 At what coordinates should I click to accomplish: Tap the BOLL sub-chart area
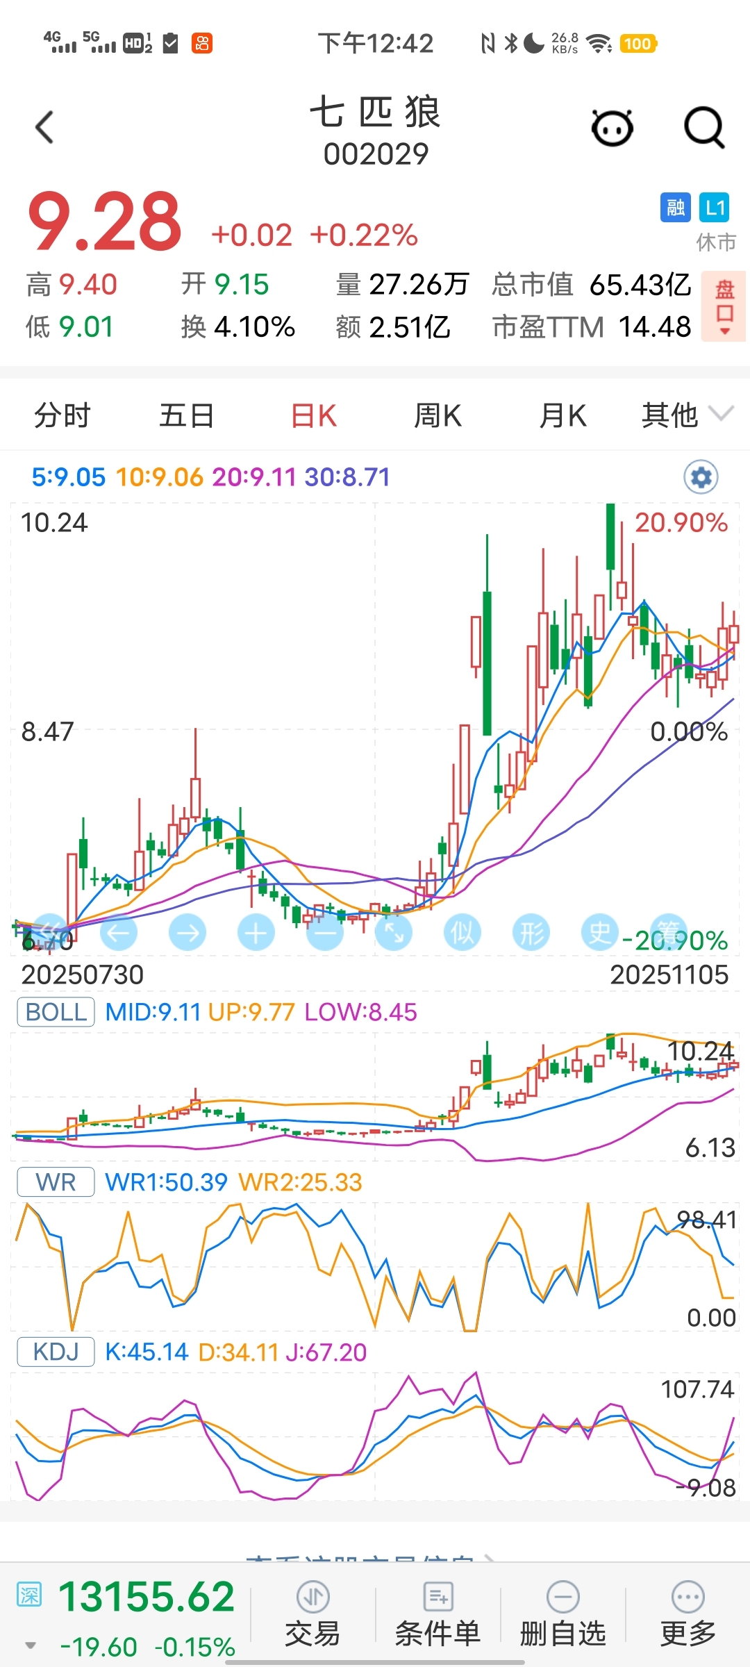coord(375,1097)
